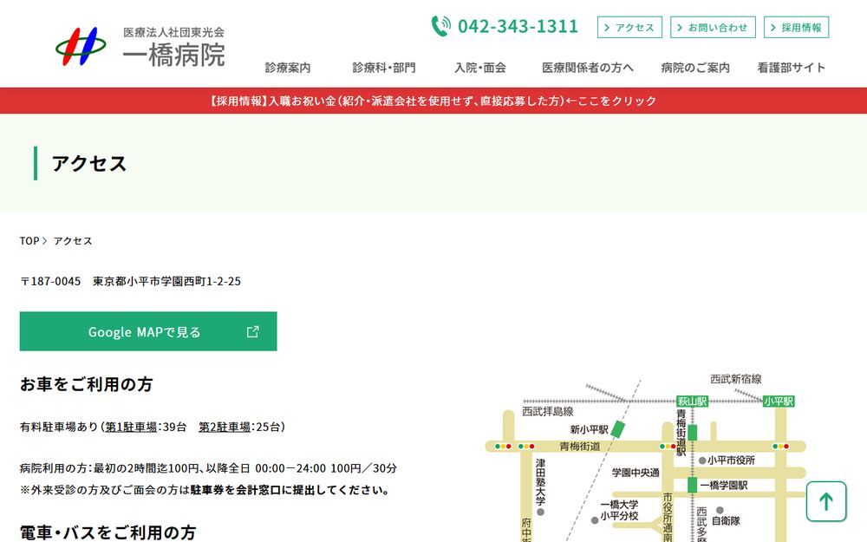Open the 医療関係者の方へ menu
Image resolution: width=867 pixels, height=542 pixels.
pos(587,68)
